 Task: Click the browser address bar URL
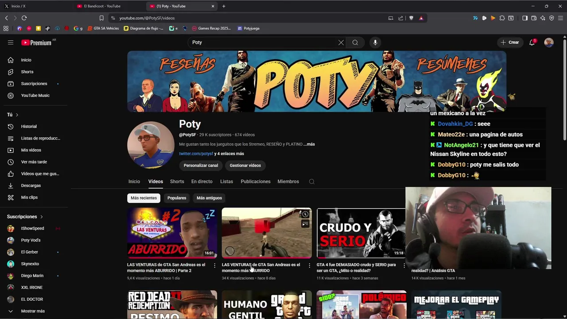click(x=147, y=18)
